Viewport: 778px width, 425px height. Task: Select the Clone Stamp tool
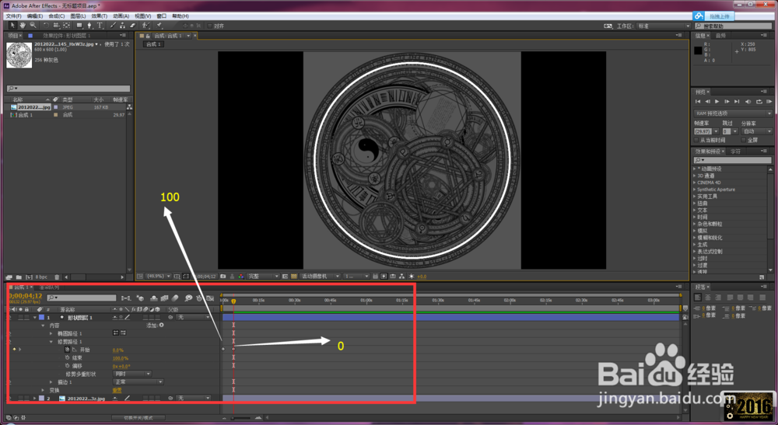122,26
